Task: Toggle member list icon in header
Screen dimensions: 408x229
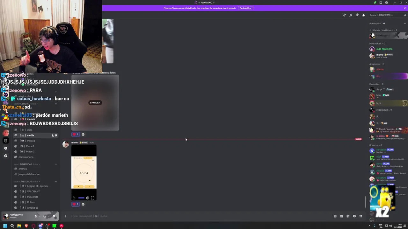Action: click(x=364, y=15)
